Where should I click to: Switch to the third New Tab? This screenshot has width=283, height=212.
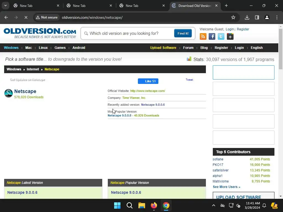pos(142,6)
